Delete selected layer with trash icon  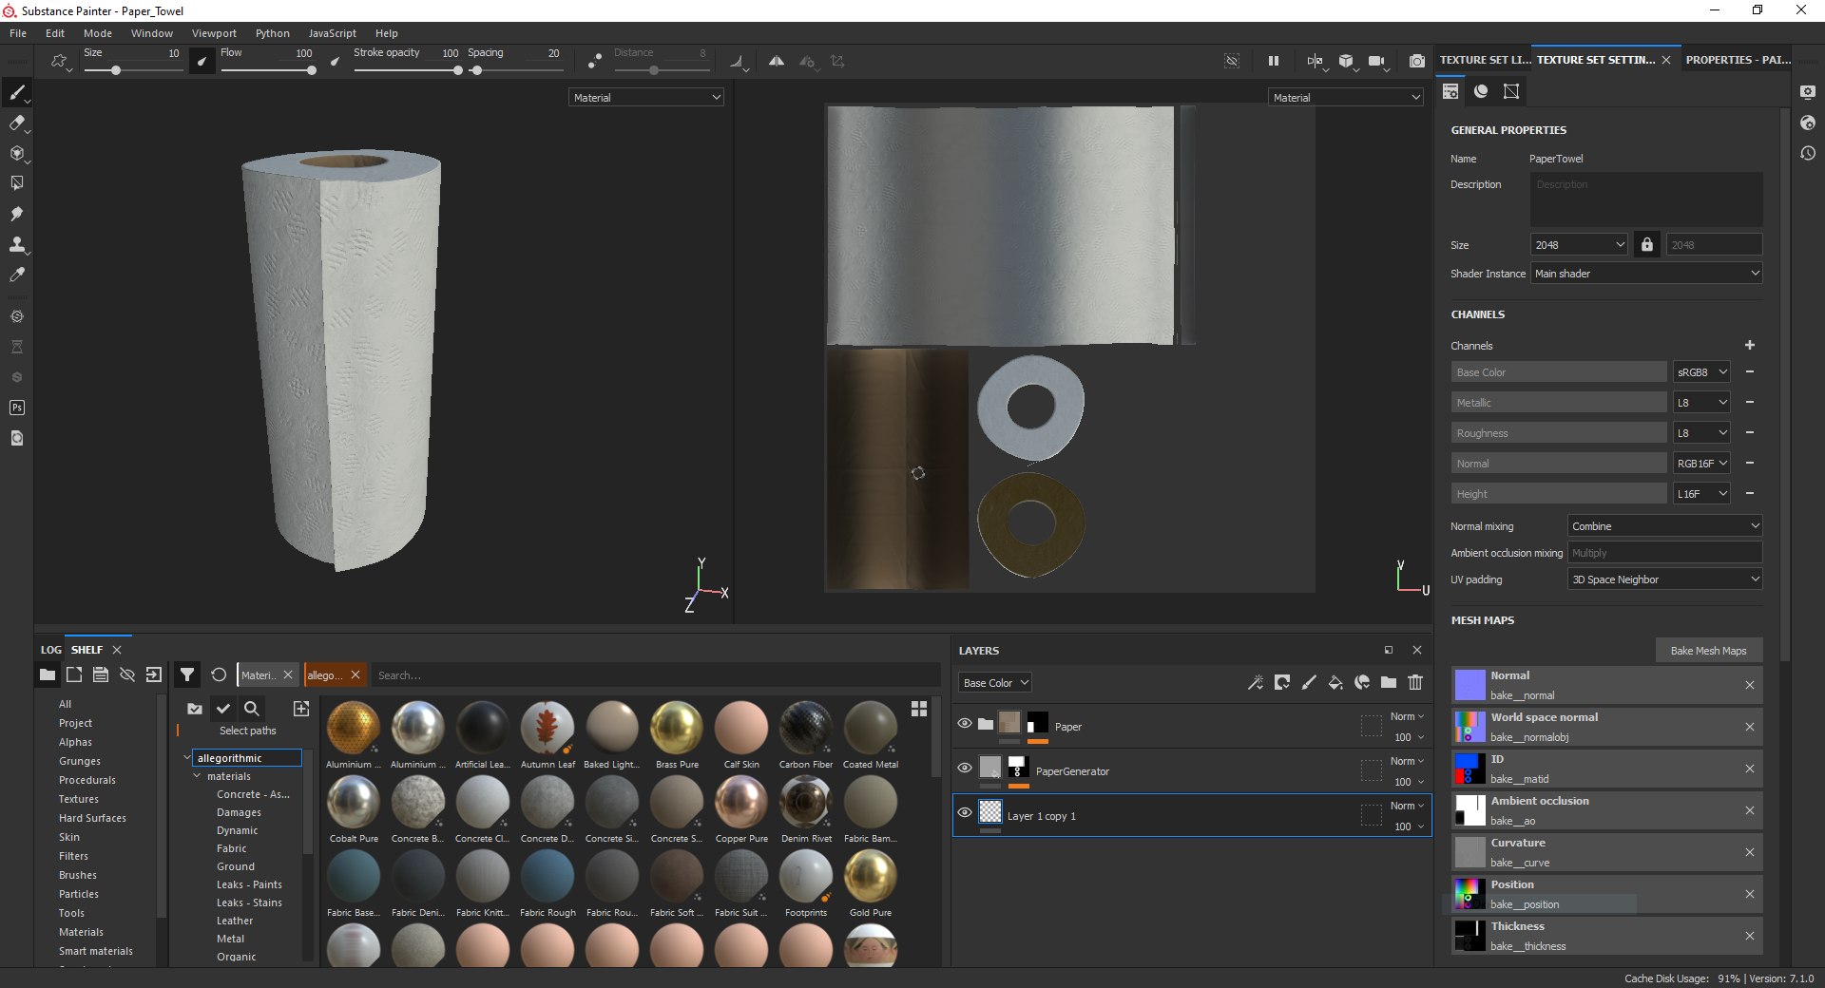(x=1415, y=682)
